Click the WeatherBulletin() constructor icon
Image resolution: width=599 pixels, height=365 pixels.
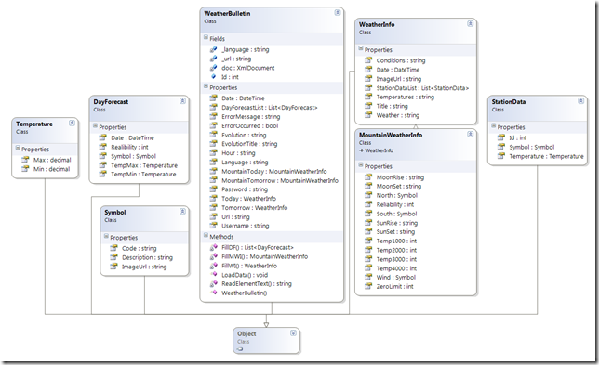[x=214, y=293]
